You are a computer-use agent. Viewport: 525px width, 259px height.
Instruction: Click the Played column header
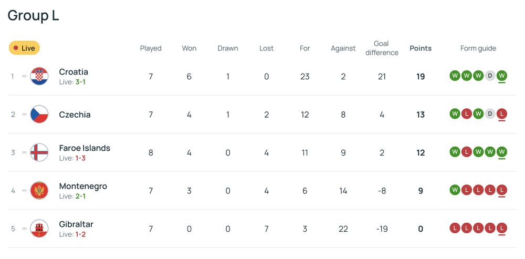coord(151,48)
